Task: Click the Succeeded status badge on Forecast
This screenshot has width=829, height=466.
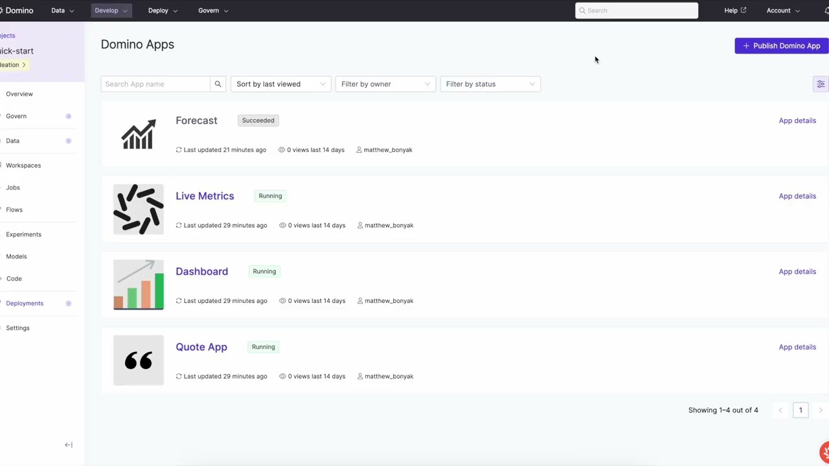Action: [258, 120]
